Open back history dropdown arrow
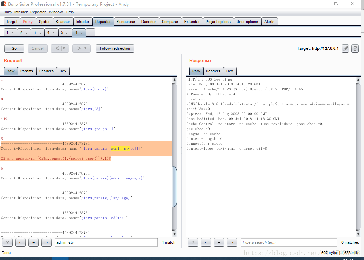Viewport: 364px width, 260px height. pyautogui.click(x=64, y=48)
